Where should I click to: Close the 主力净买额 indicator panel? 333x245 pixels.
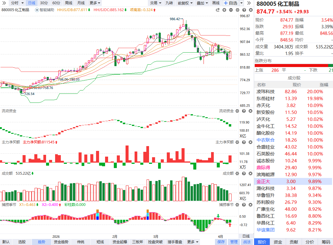pos(251,142)
